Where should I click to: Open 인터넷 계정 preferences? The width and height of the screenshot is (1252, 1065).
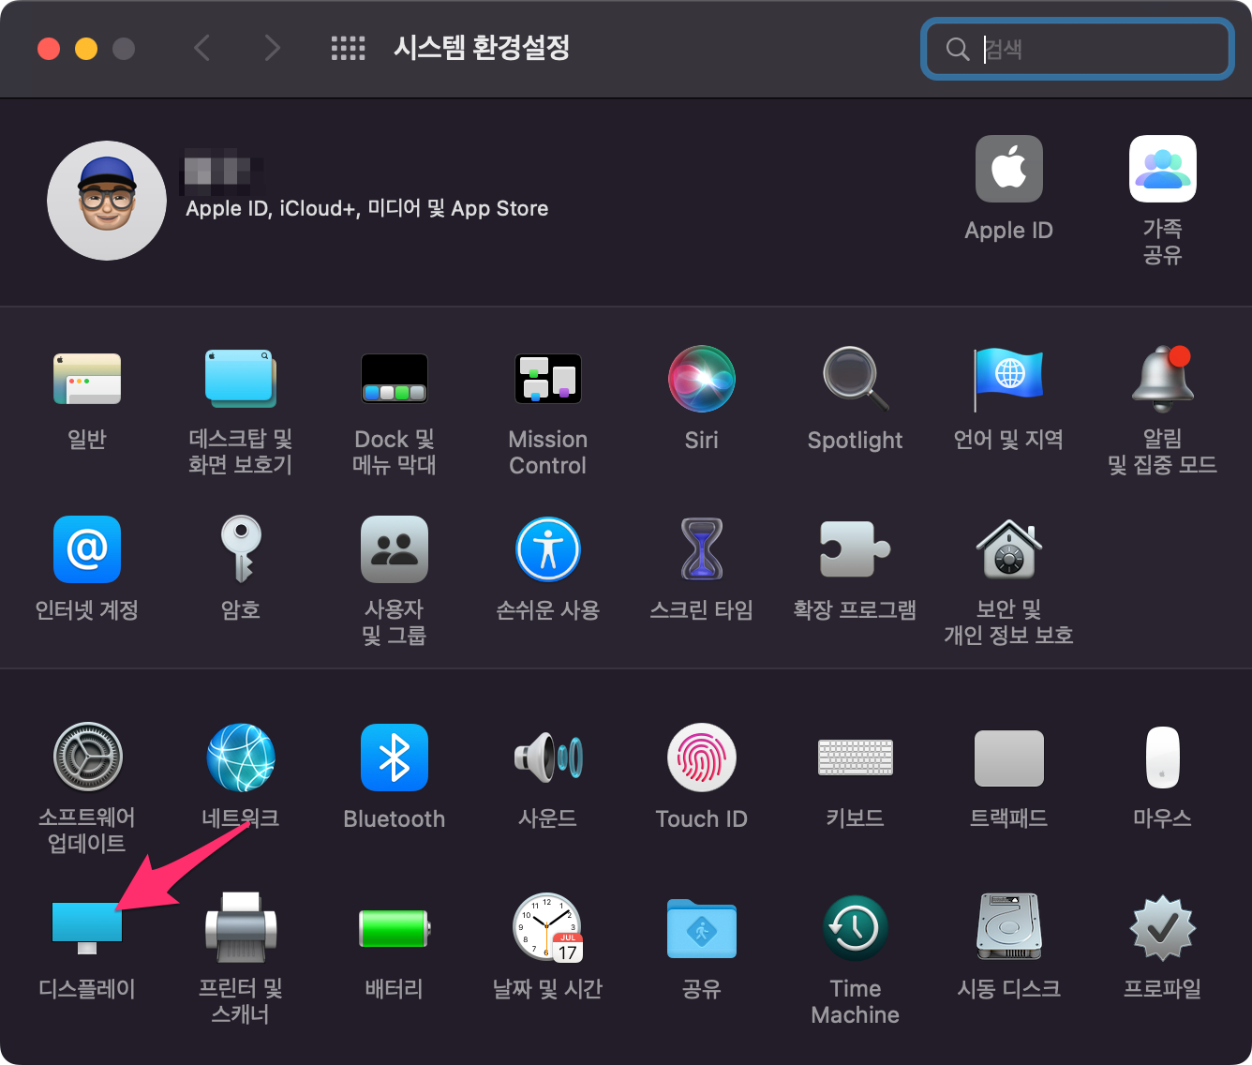tap(87, 549)
